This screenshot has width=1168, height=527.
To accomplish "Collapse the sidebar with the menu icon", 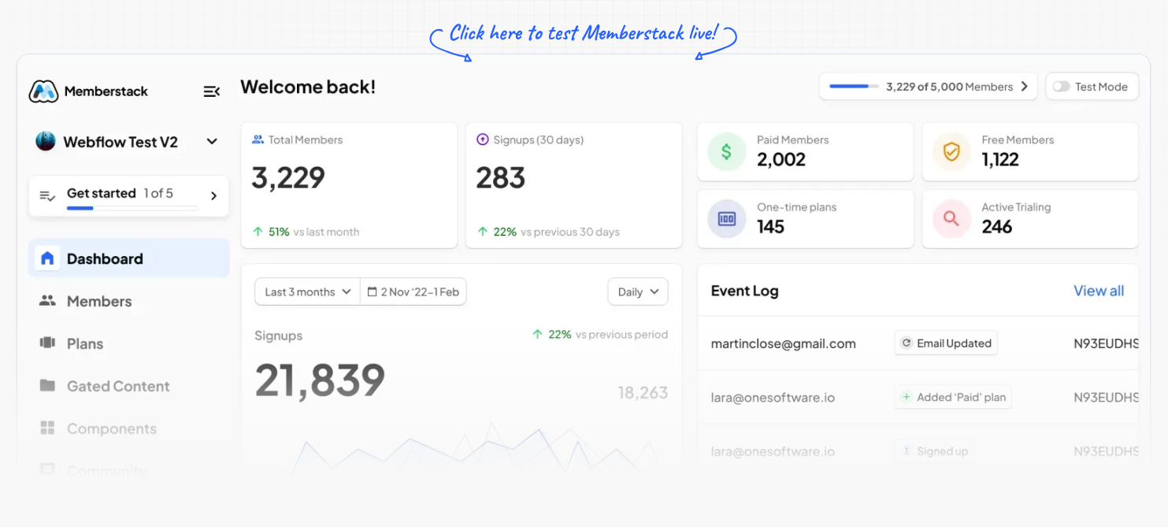I will coord(211,91).
